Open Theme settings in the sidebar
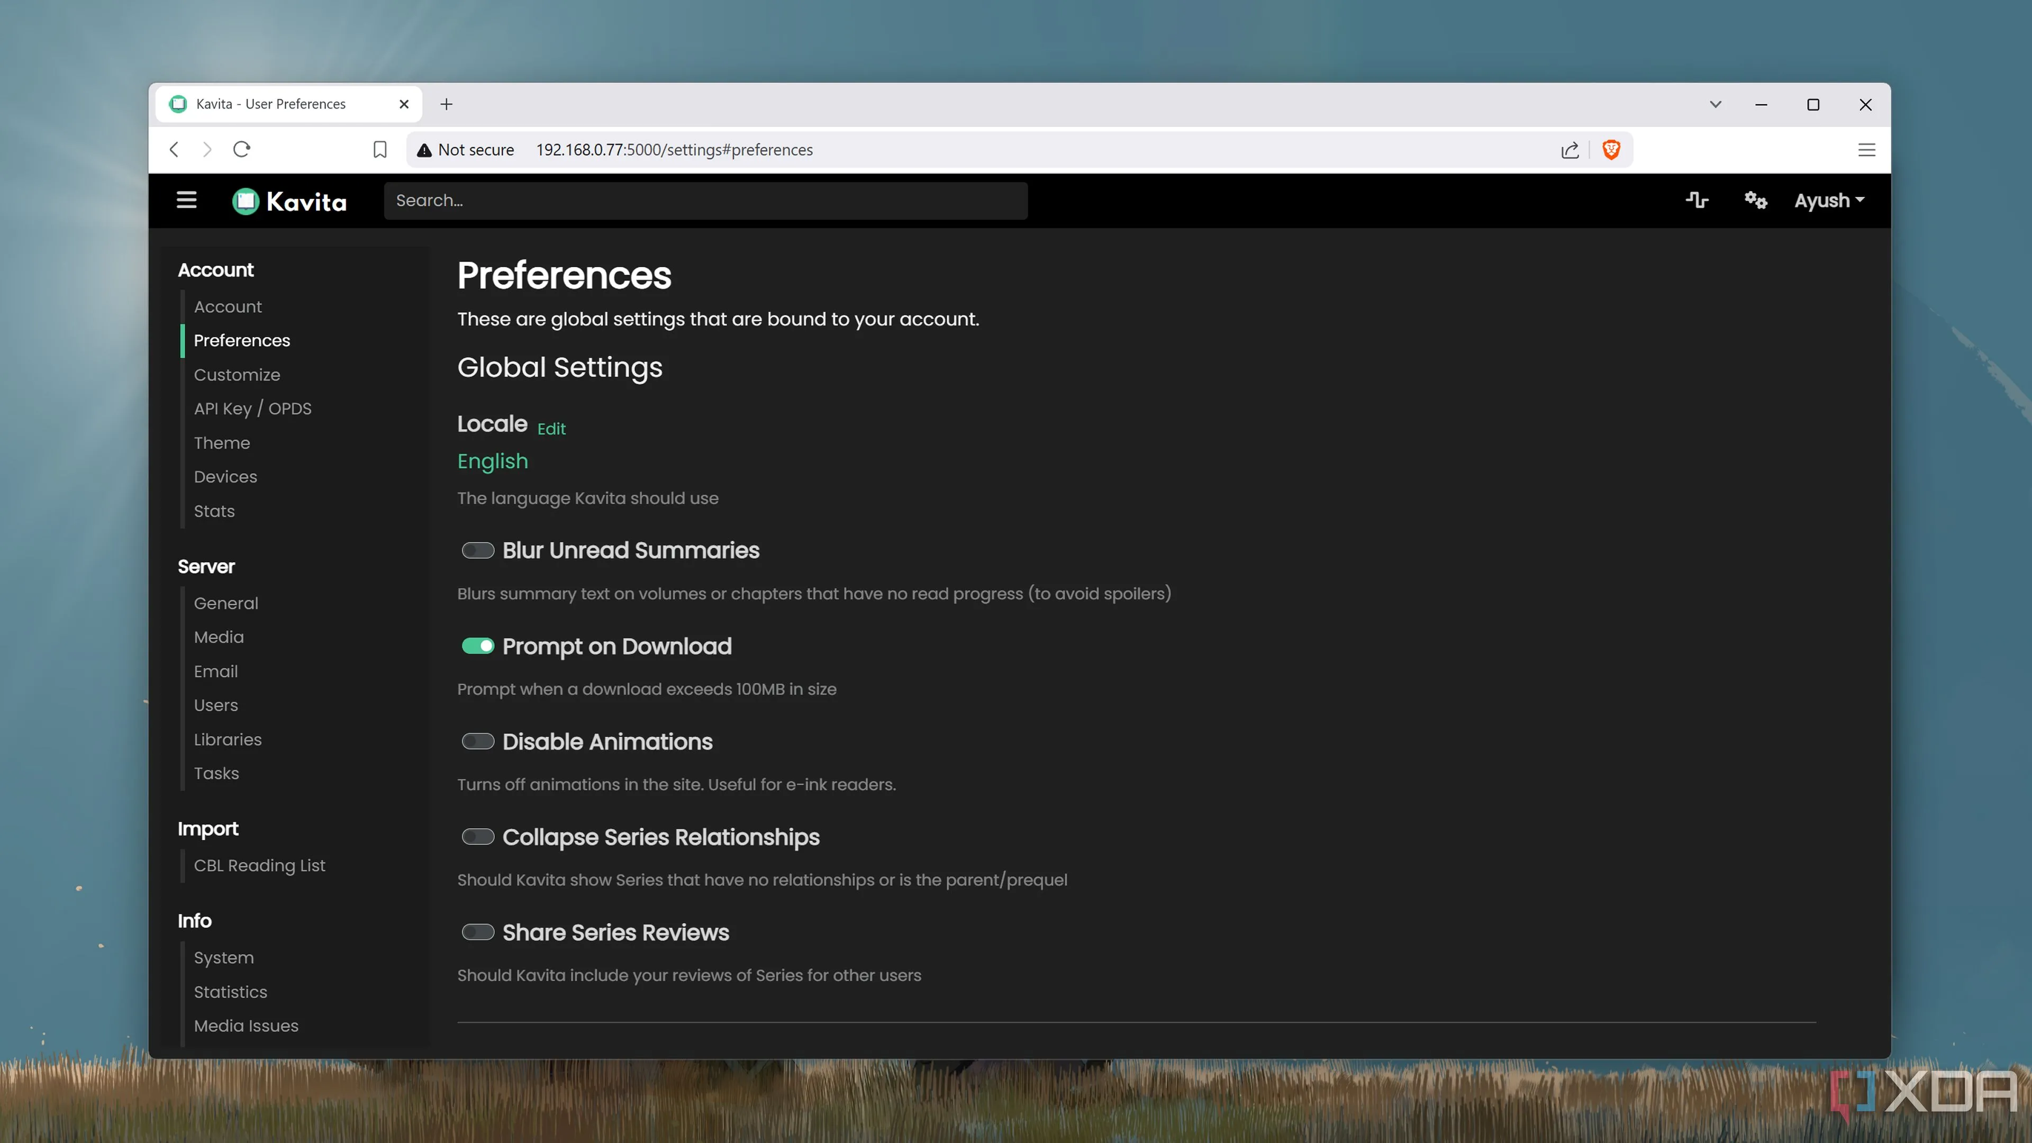Screen dimensions: 2032x1143 [x=222, y=443]
